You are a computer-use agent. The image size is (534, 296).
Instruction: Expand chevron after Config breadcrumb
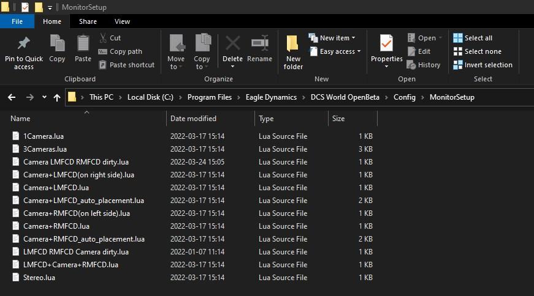pos(422,97)
